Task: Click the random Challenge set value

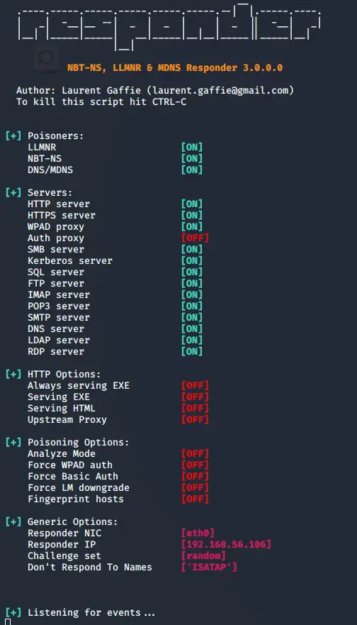Action: (x=203, y=555)
